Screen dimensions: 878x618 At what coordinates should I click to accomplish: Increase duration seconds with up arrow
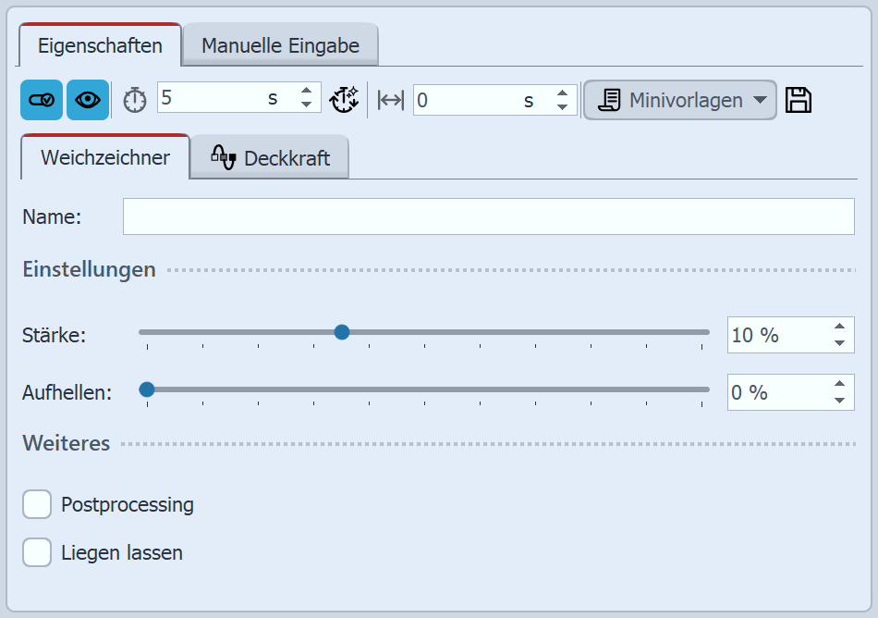[x=307, y=92]
